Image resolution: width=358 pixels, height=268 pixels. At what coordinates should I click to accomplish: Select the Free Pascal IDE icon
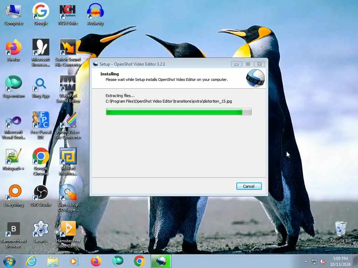41,126
